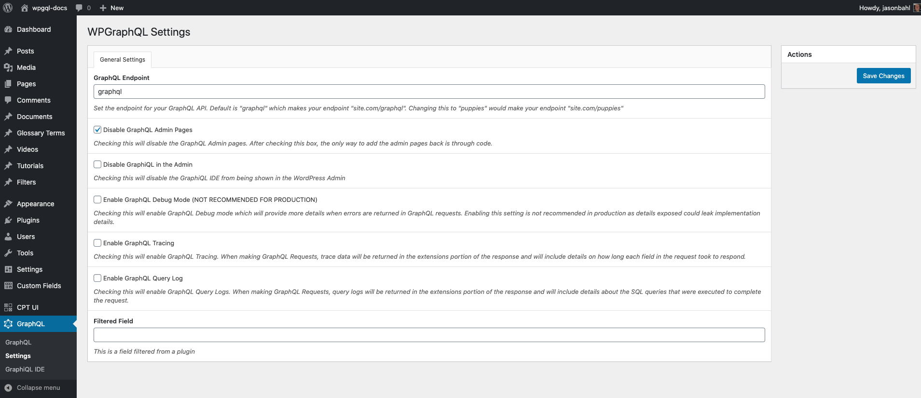Click the plus New icon
The image size is (921, 398).
pos(103,8)
